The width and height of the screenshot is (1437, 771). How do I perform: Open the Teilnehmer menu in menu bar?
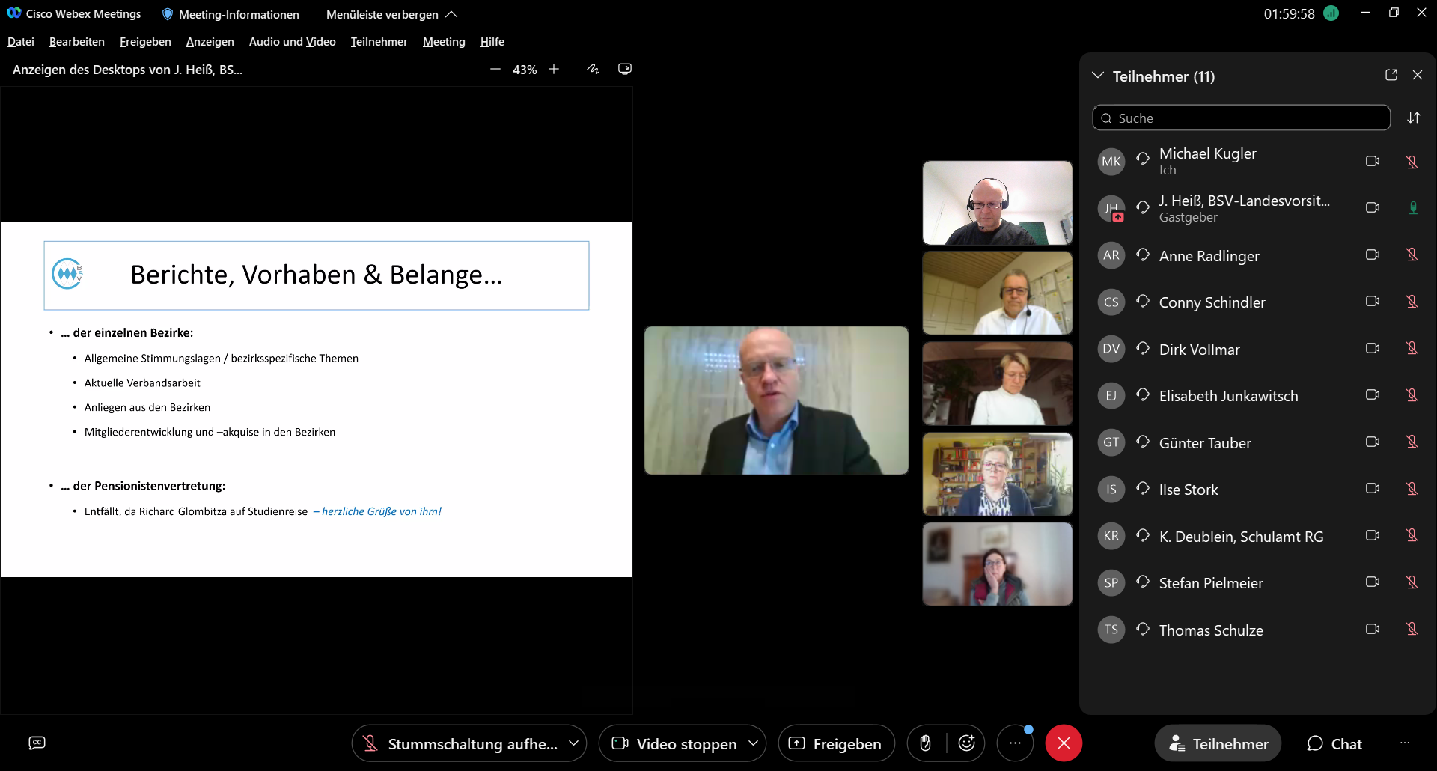pos(379,42)
